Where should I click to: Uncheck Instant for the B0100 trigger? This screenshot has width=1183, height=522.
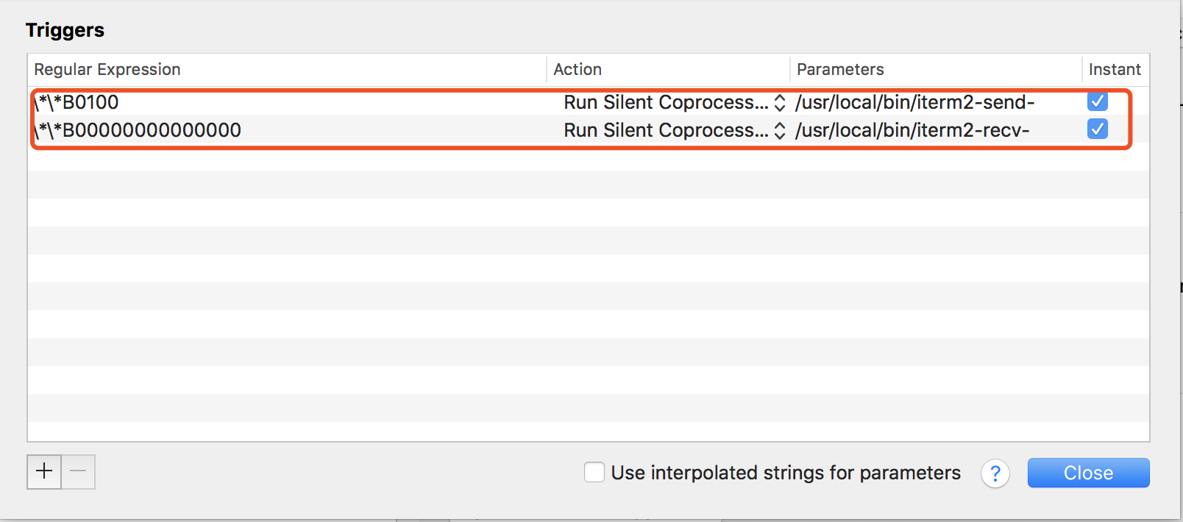1097,101
